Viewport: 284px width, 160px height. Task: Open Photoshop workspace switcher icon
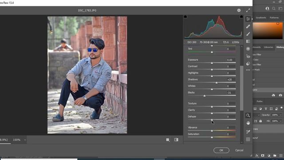pos(280,8)
